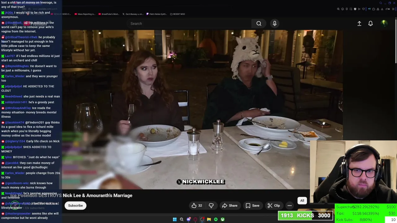This screenshot has width=397, height=223.
Task: Click the streamer webcam overlay
Action: 353,172
